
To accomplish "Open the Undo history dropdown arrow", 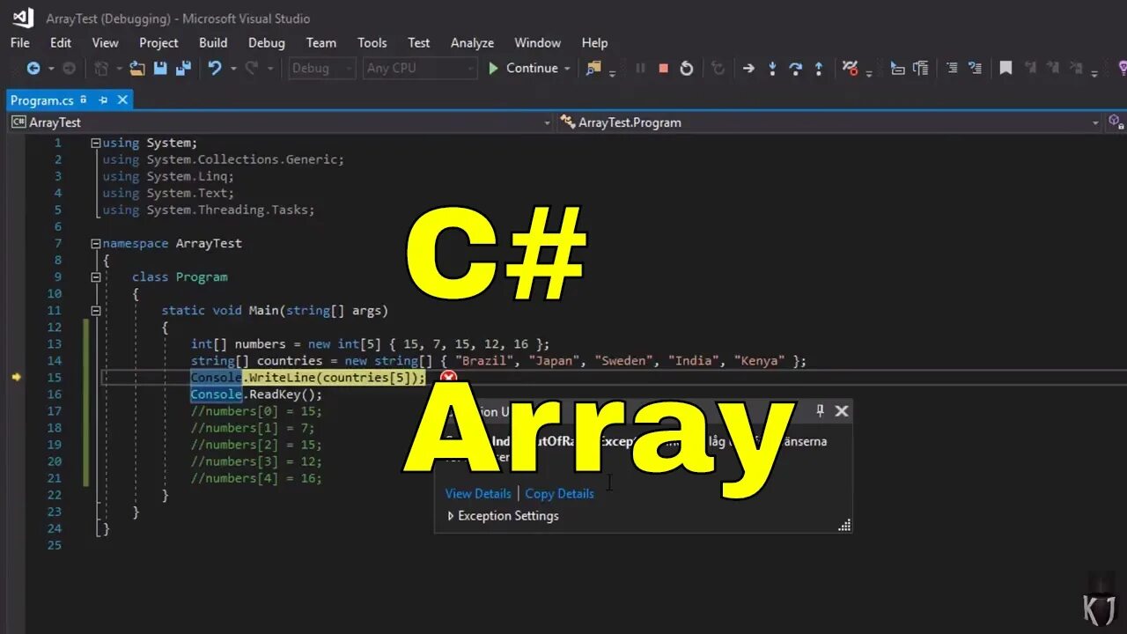I will coord(232,68).
